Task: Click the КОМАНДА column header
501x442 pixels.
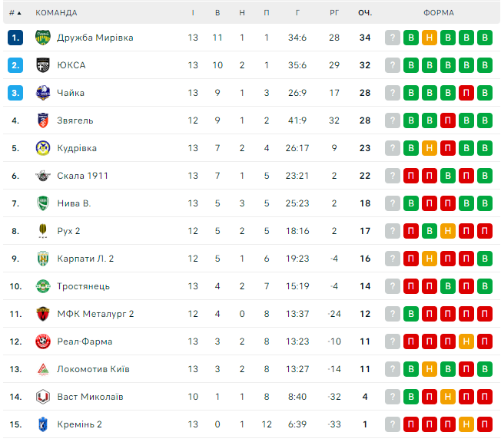Action: [56, 13]
